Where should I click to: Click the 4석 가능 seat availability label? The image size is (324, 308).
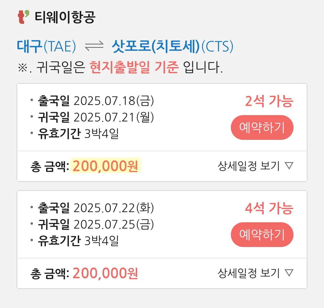269,208
